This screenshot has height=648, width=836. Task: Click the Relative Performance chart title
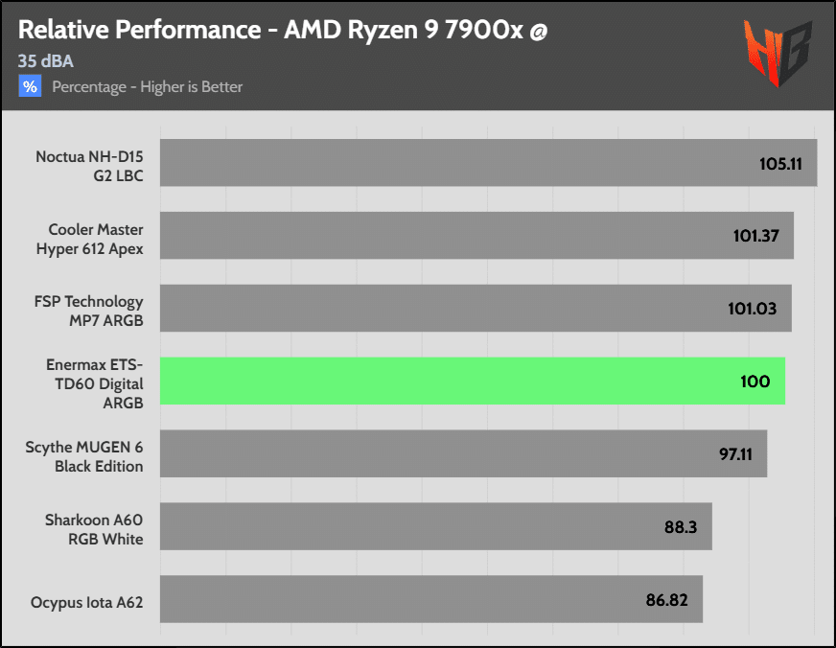click(283, 30)
